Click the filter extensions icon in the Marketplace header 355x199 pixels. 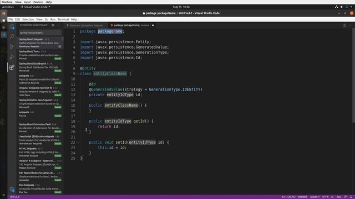click(53, 25)
